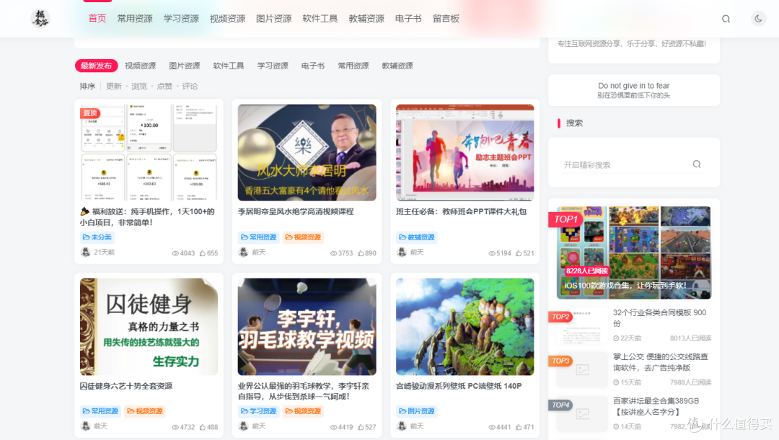Open the 励志主题班会PPT thumbnail
This screenshot has width=779, height=440.
tap(465, 152)
